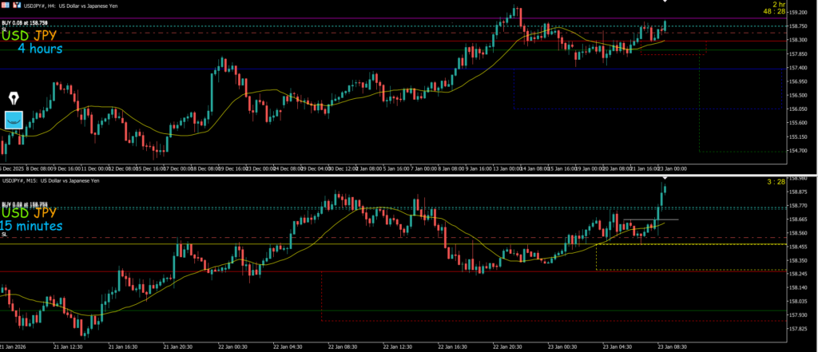Click the chart shift triangle atop H4 chart

point(665,2)
